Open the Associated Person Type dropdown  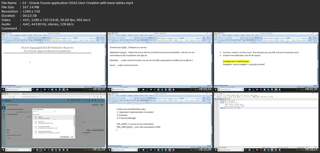(x=28, y=112)
